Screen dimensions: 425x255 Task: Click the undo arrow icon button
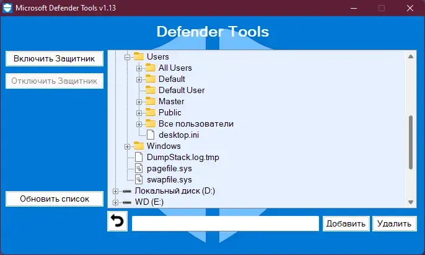(117, 221)
